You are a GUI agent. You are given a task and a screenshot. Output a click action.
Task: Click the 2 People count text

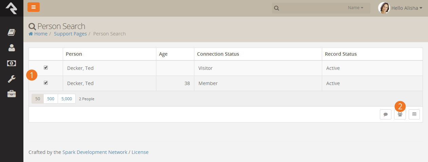86,99
